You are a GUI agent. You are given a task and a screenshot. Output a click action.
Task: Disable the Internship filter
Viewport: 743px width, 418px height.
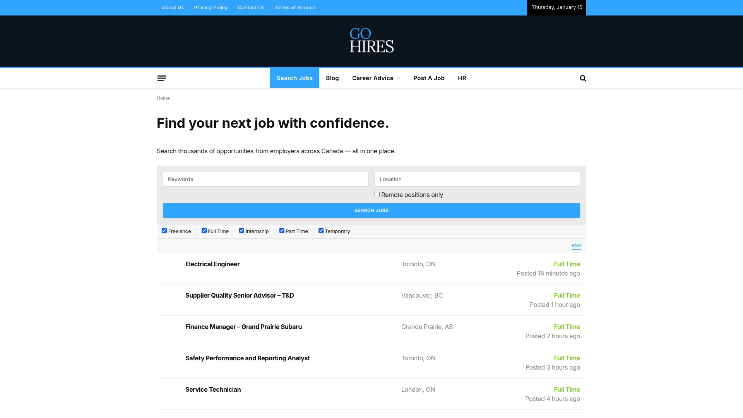(241, 230)
